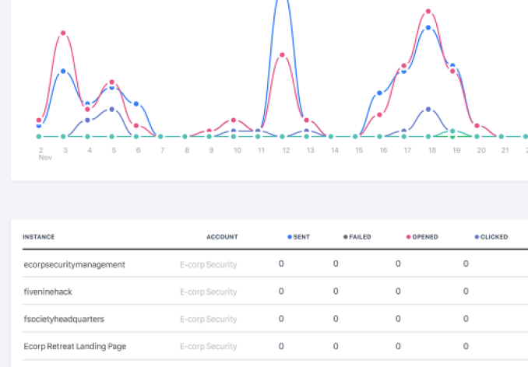Open the ecorpsecuritymanagement instance

pyautogui.click(x=75, y=264)
